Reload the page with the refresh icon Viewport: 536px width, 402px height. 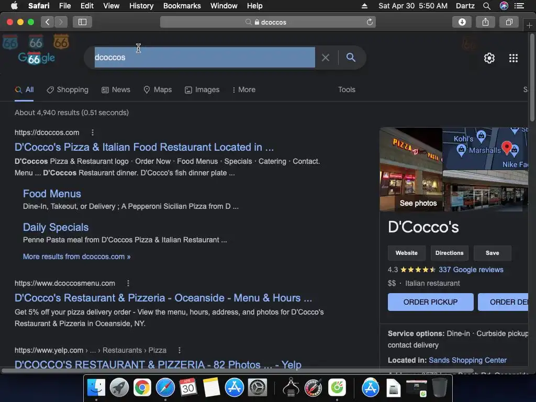point(370,22)
